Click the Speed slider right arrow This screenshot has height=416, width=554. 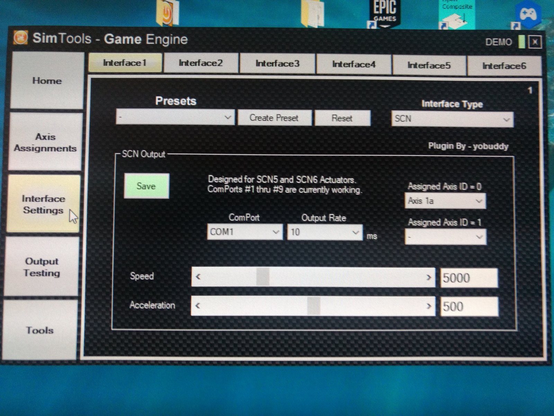coord(429,277)
